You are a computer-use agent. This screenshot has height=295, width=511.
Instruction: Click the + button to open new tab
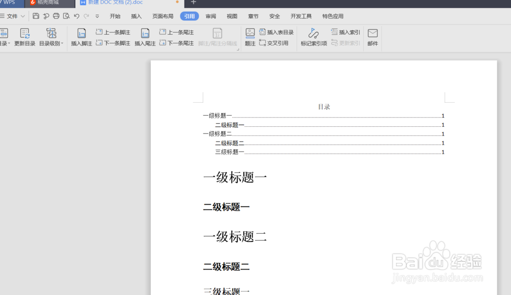tap(193, 3)
